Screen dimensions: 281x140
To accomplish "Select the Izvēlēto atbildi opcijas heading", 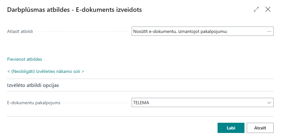I will [x=33, y=85].
